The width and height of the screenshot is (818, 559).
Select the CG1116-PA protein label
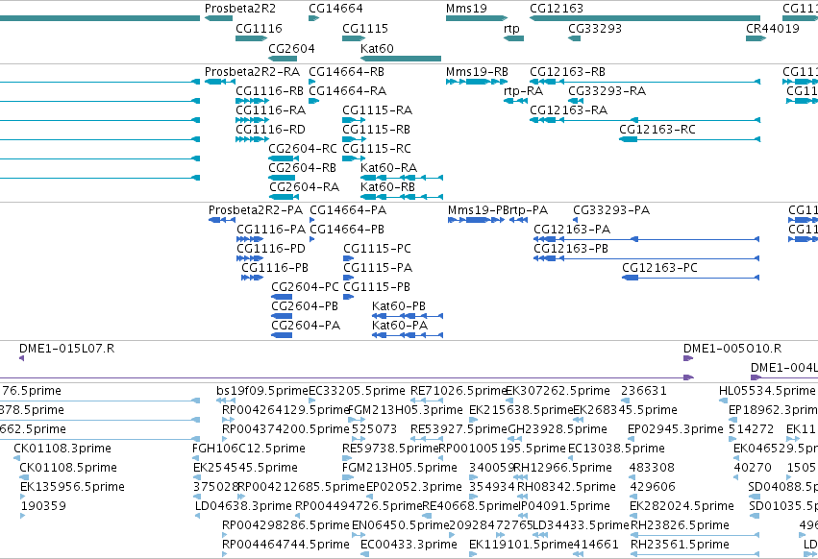271,230
